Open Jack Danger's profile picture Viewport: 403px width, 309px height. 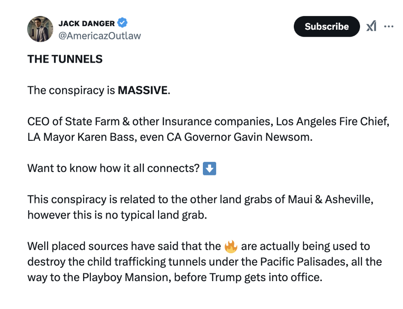[x=40, y=29]
